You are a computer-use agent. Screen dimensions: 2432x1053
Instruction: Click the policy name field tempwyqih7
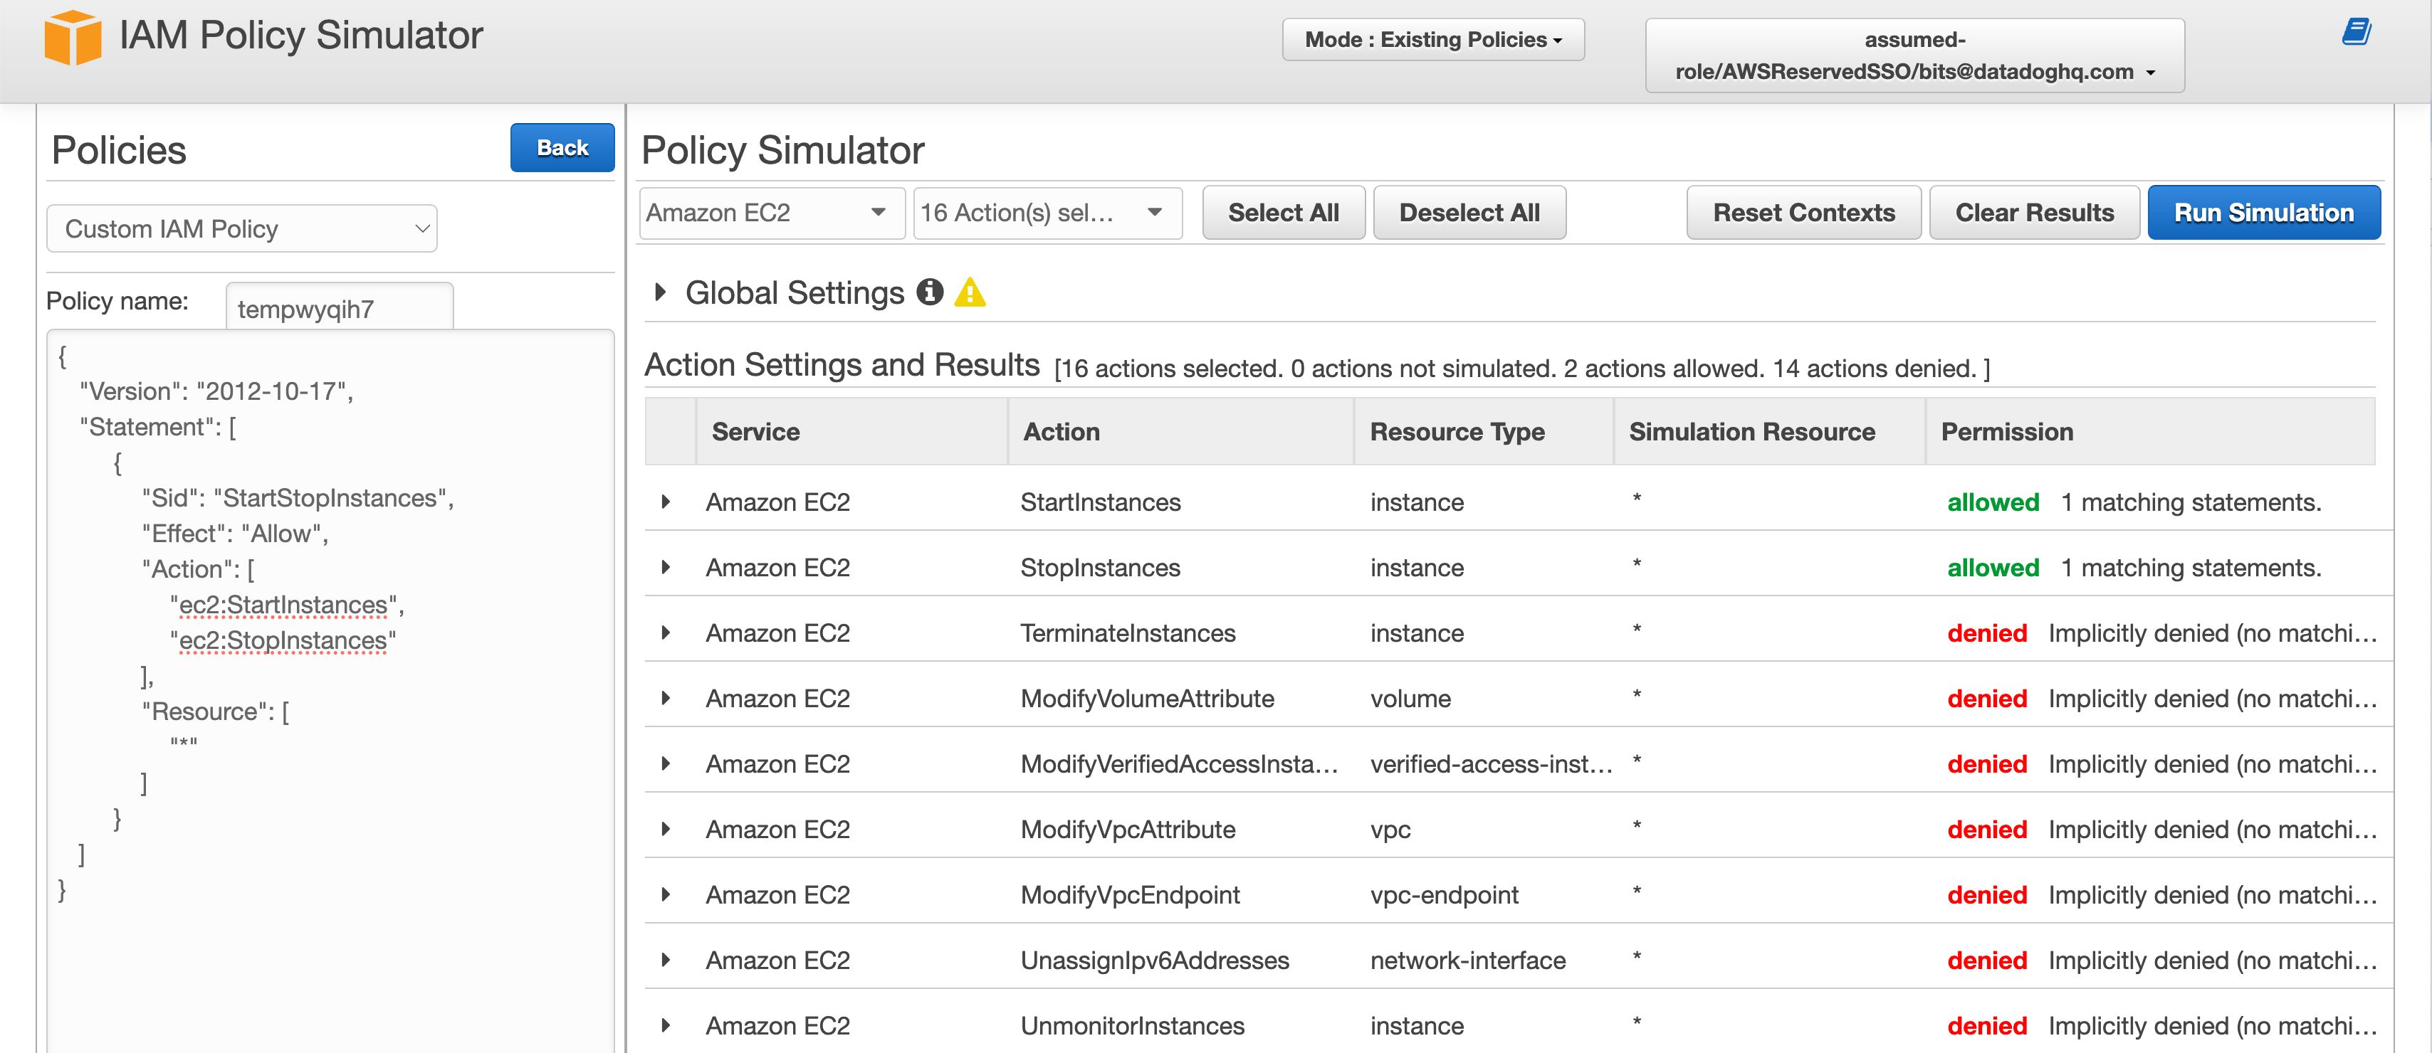pyautogui.click(x=338, y=307)
